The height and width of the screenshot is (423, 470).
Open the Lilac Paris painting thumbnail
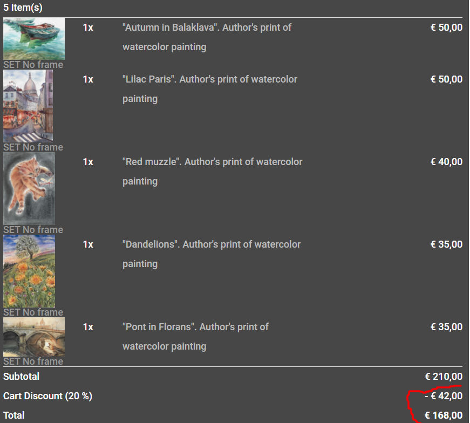pyautogui.click(x=28, y=105)
